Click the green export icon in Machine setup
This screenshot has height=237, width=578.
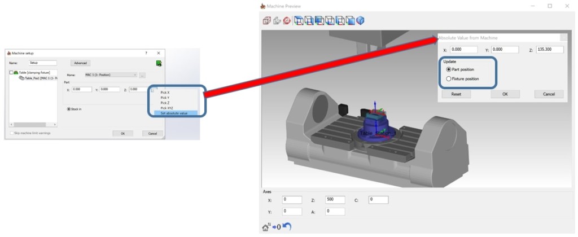(159, 63)
